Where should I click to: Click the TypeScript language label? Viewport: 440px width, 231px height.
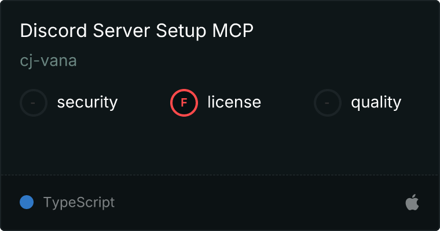[79, 203]
